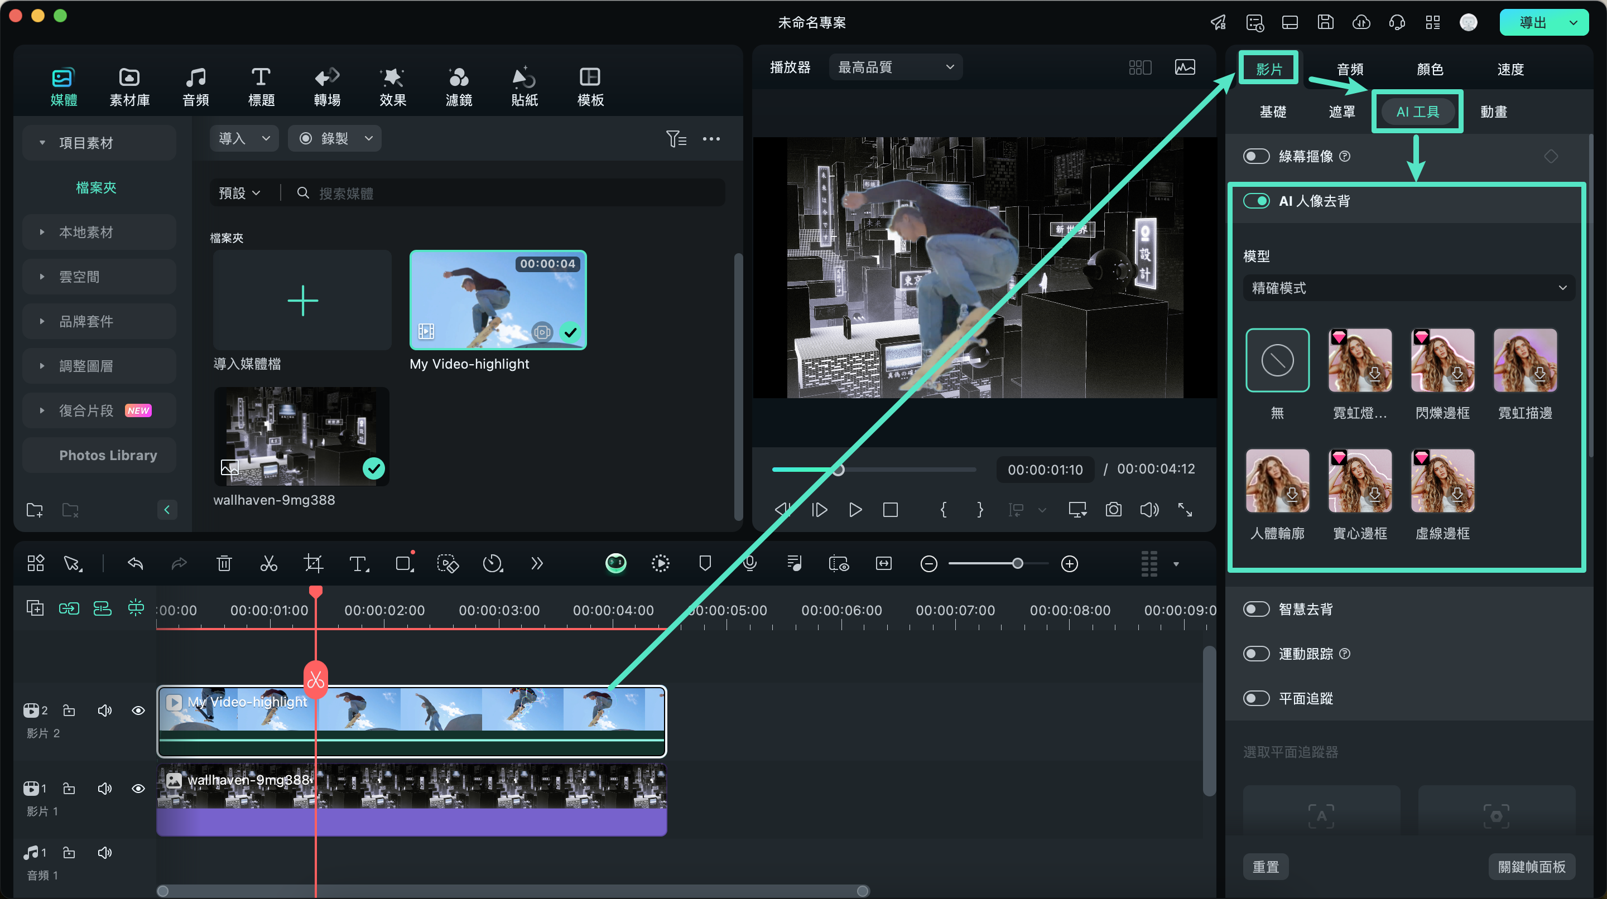Screen dimensions: 1607x899
Task: Click the timeline zoom-in plus button
Action: point(1069,564)
